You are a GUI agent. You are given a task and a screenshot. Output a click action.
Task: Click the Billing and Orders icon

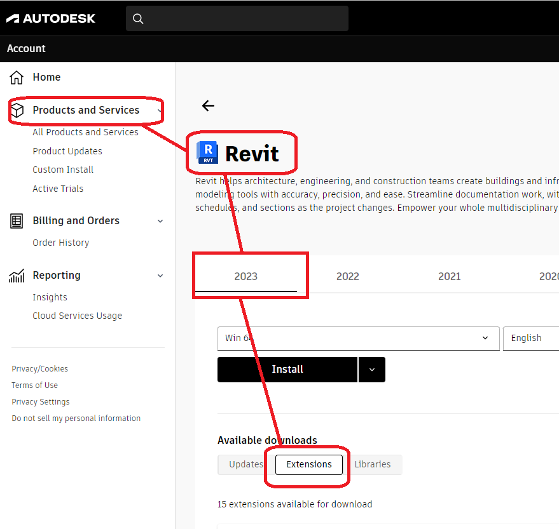pyautogui.click(x=15, y=220)
